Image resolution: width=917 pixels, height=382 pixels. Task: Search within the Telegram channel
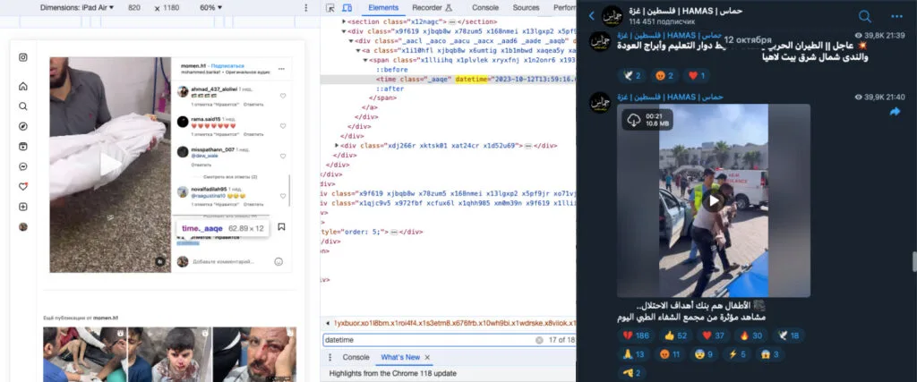pyautogui.click(x=865, y=16)
